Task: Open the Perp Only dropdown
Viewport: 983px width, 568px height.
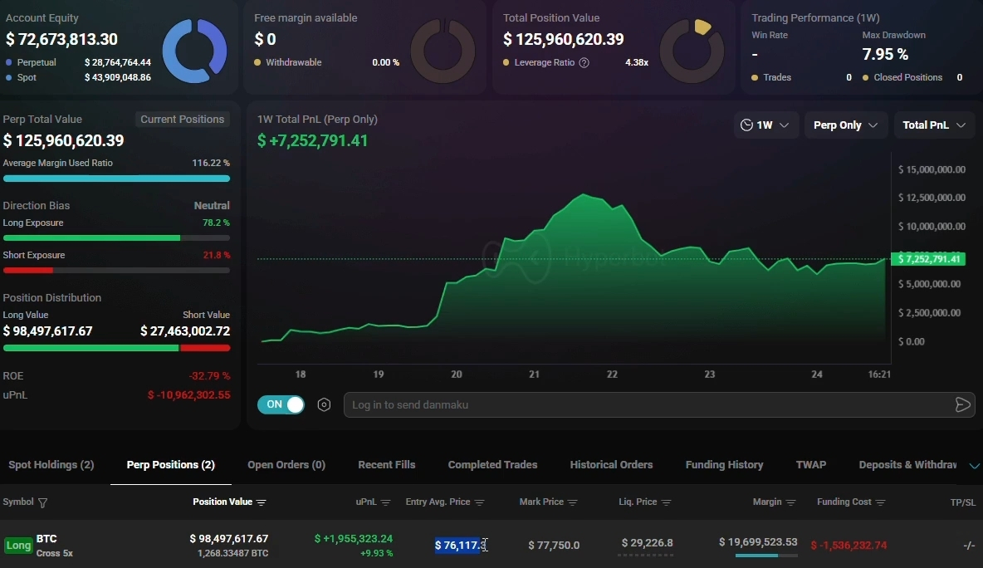Action: [846, 125]
